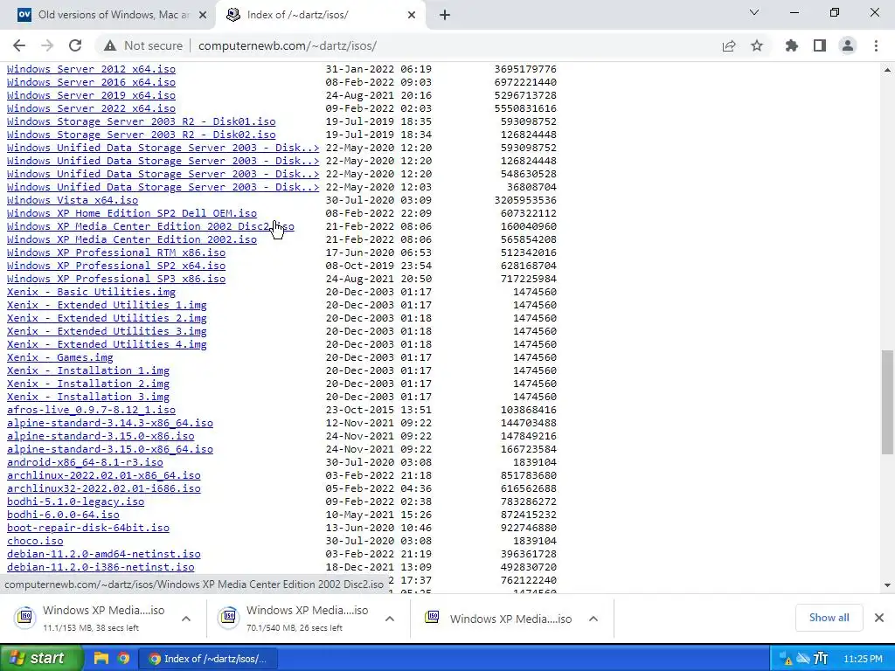895x671 pixels.
Task: Download bodhi-6.0.0-64.iso
Action: (x=63, y=515)
